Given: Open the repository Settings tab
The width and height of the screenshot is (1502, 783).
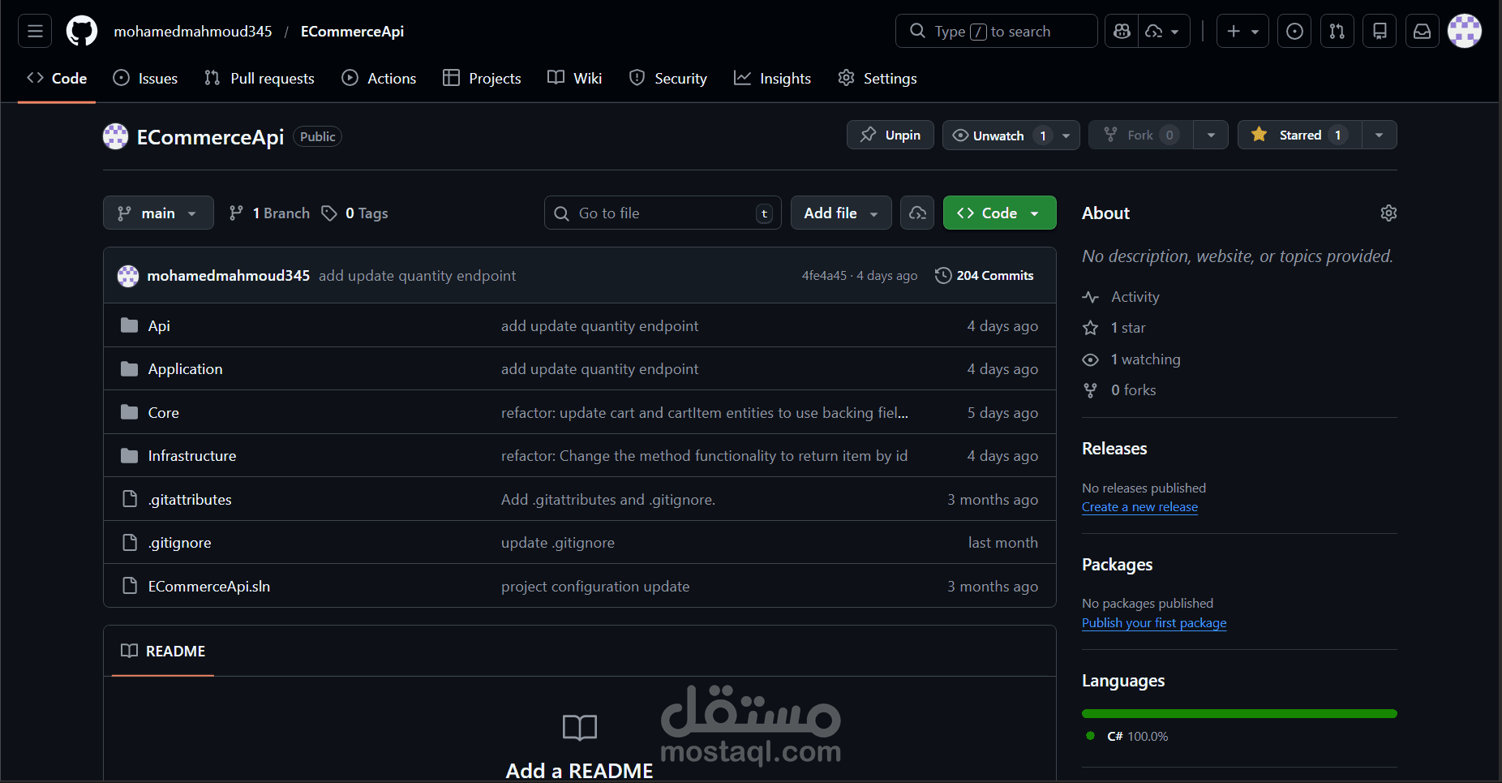Looking at the screenshot, I should 877,78.
